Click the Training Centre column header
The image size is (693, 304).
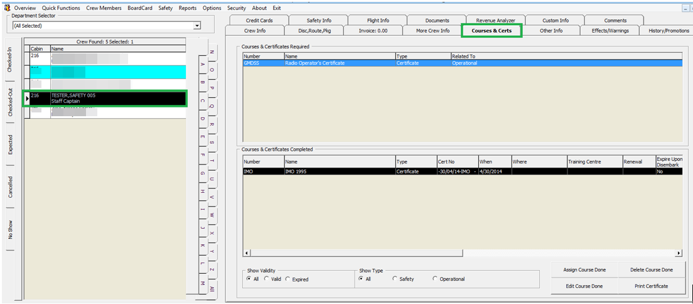pyautogui.click(x=595, y=161)
